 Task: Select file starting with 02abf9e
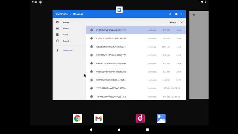click(136, 47)
